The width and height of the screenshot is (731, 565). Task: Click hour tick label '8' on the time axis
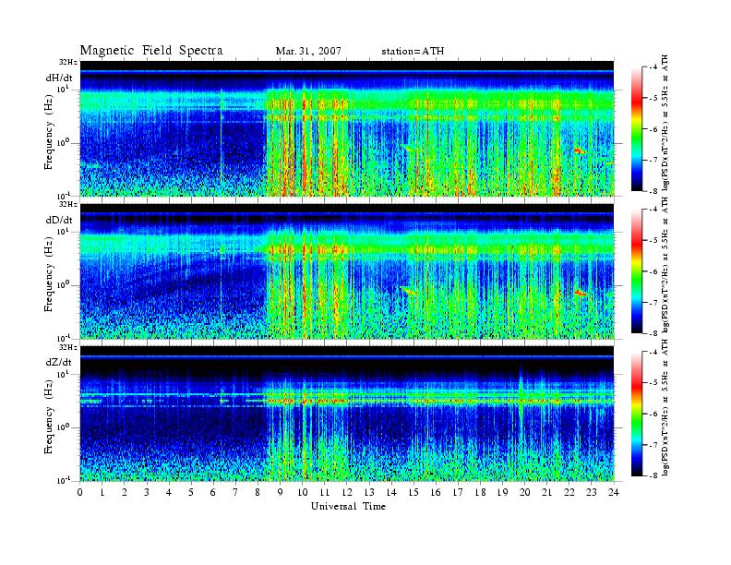pos(258,492)
